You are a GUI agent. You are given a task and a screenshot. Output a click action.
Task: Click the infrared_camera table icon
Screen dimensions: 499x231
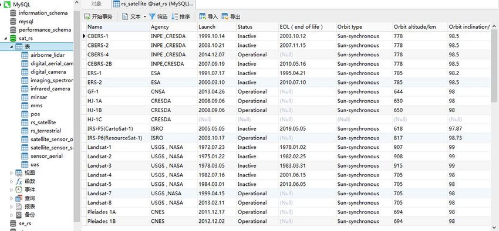(x=25, y=89)
